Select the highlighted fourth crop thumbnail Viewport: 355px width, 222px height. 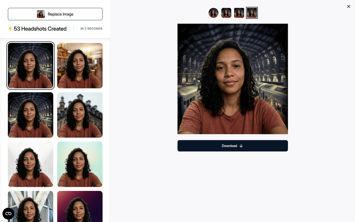tap(252, 13)
